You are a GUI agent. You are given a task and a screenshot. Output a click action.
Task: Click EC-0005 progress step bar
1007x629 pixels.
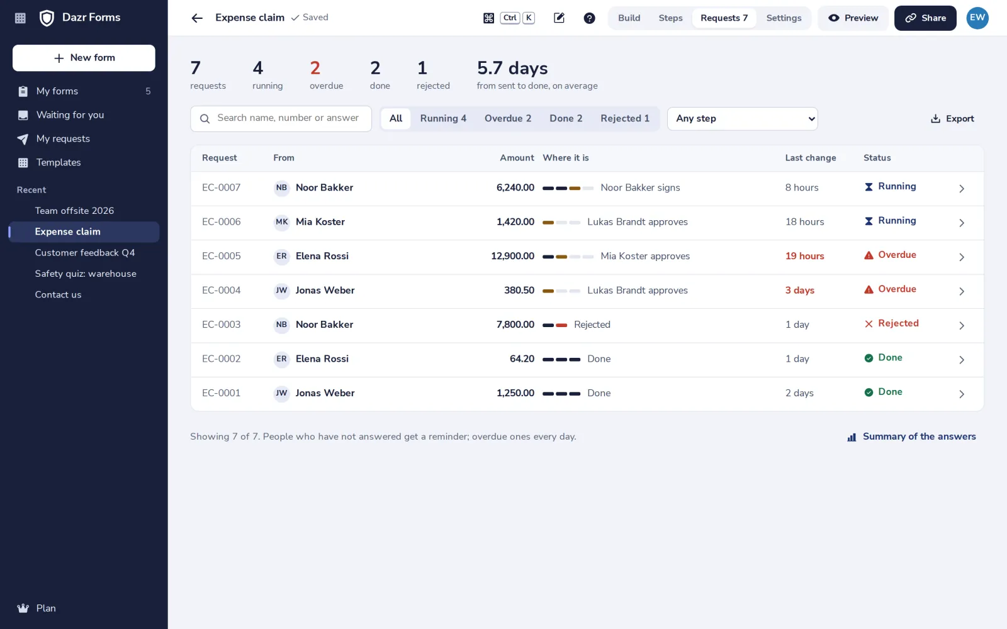click(568, 257)
